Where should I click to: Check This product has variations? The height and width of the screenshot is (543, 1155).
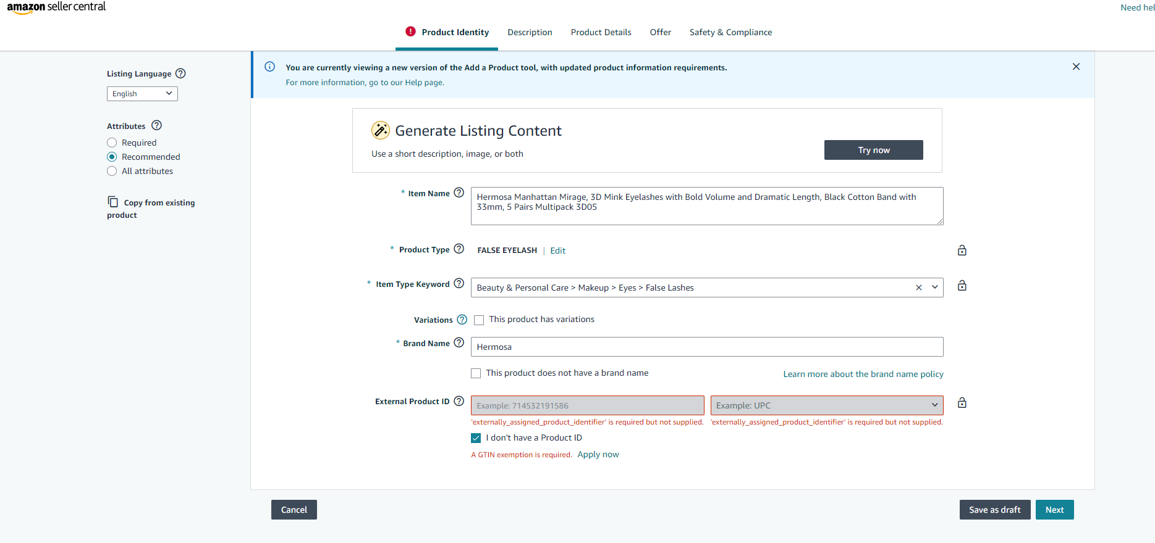pos(479,320)
